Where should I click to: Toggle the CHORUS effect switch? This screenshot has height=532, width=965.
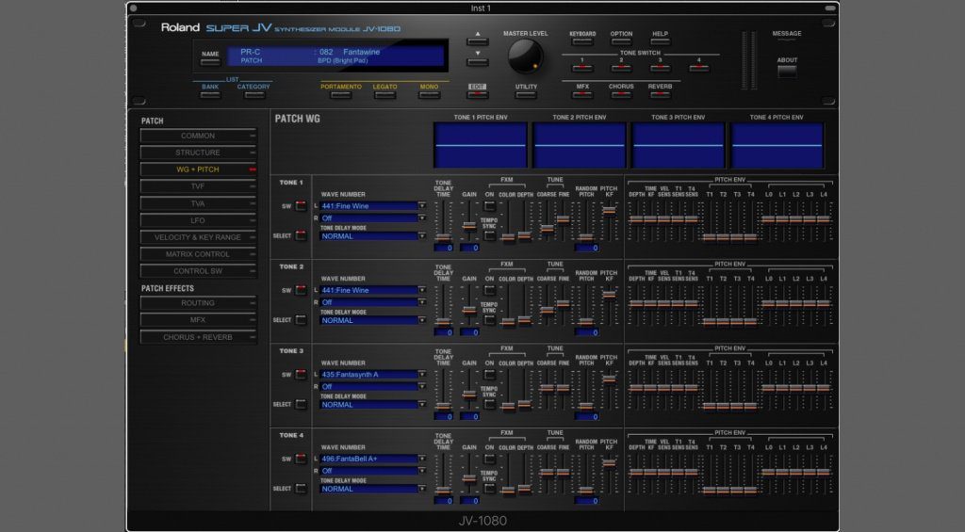[621, 95]
